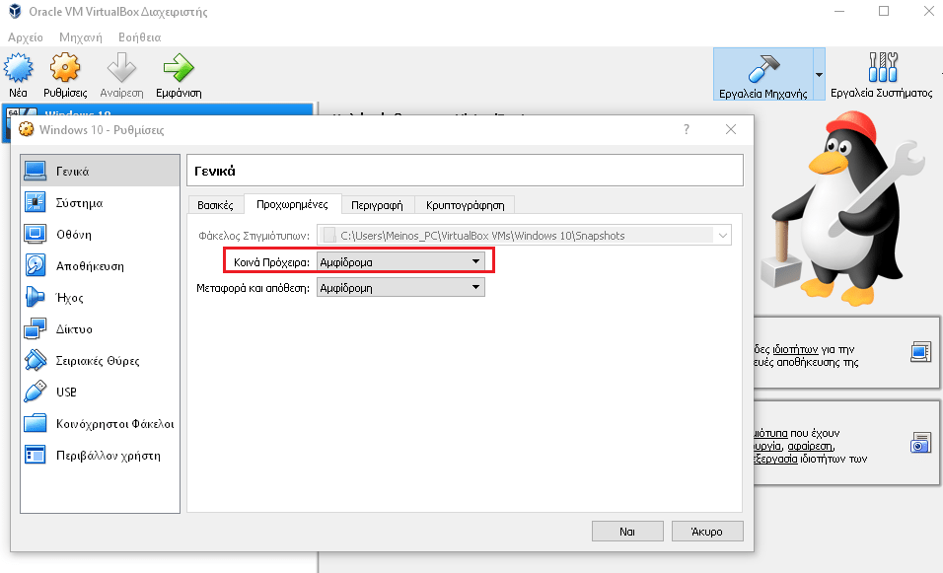
Task: Open Κοινόχρηστοι Φάκελοι shared folders category
Action: pos(100,423)
